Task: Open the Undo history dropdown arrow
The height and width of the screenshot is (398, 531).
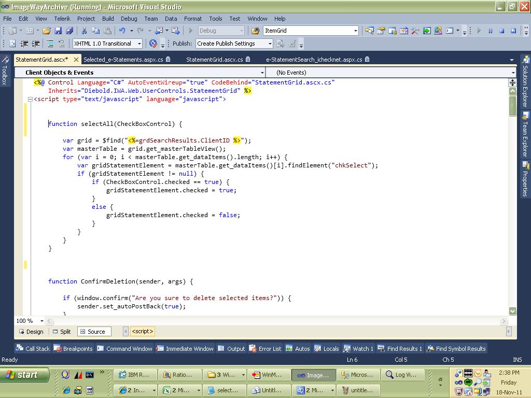Action: click(131, 31)
